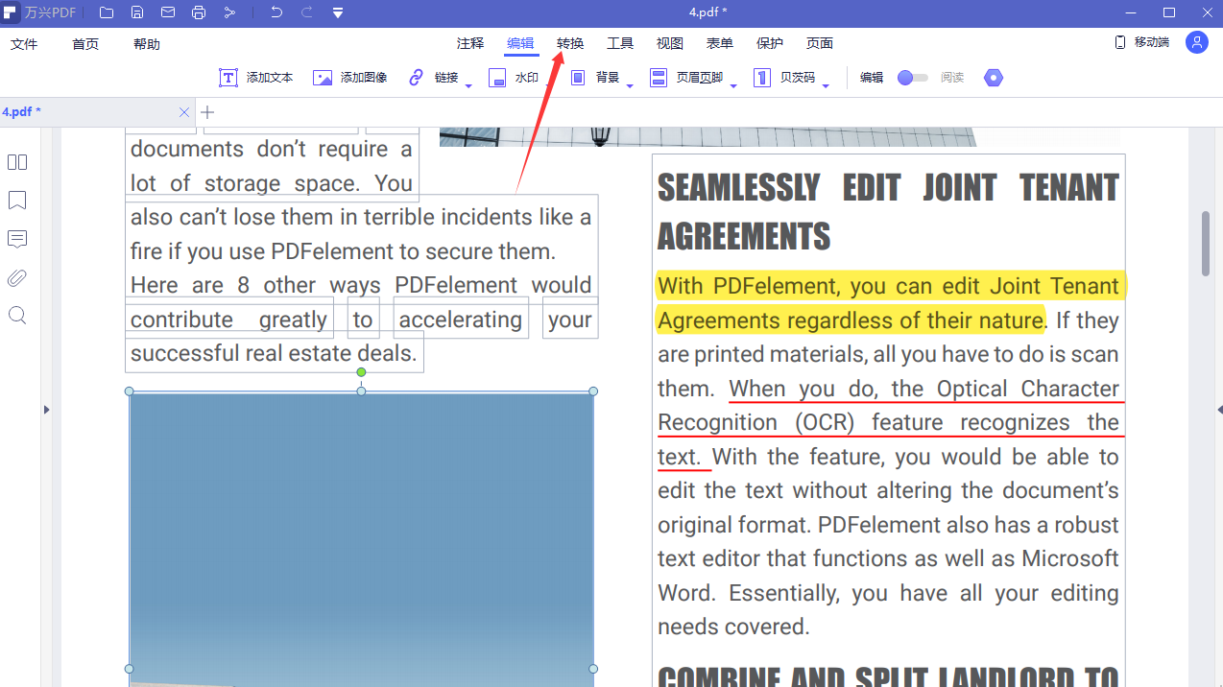Click the 添加图像 add image tool
This screenshot has width=1223, height=687.
coord(350,78)
